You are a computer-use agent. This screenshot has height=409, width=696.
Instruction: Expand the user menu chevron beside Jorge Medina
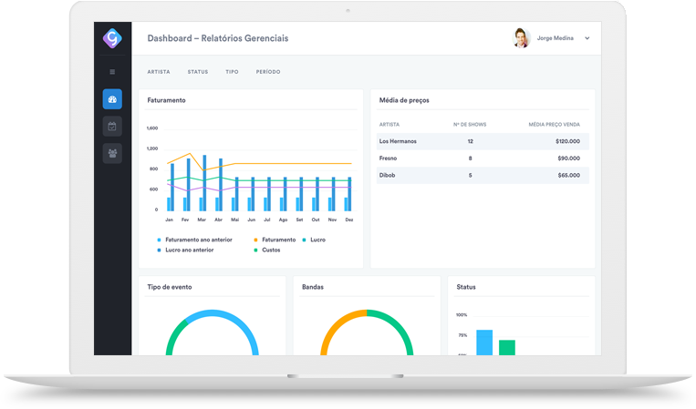pyautogui.click(x=587, y=38)
